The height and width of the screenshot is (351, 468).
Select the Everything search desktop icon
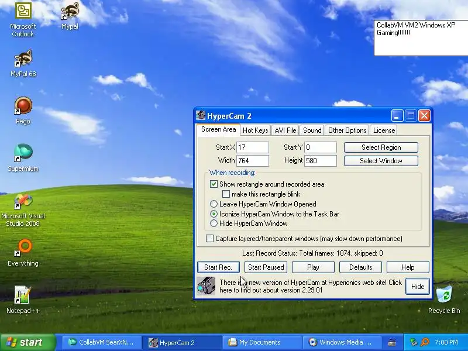(23, 253)
